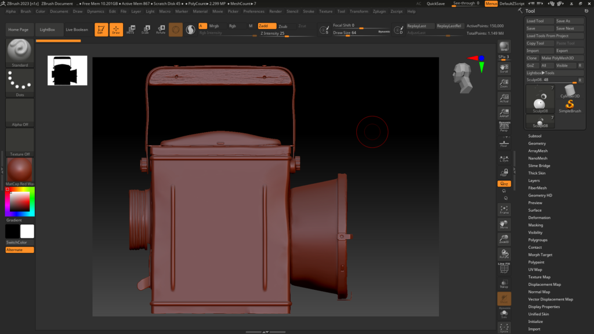Image resolution: width=594 pixels, height=334 pixels.
Task: Select the Move transform icon
Action: point(132,29)
